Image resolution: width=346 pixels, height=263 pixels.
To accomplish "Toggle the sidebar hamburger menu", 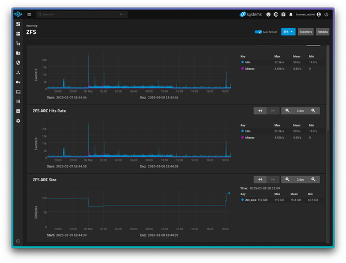I will coord(29,14).
